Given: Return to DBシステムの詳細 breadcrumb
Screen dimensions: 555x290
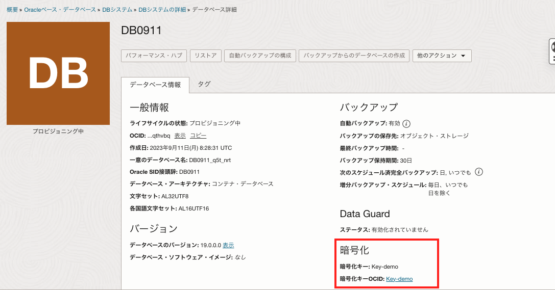Looking at the screenshot, I should pyautogui.click(x=162, y=10).
